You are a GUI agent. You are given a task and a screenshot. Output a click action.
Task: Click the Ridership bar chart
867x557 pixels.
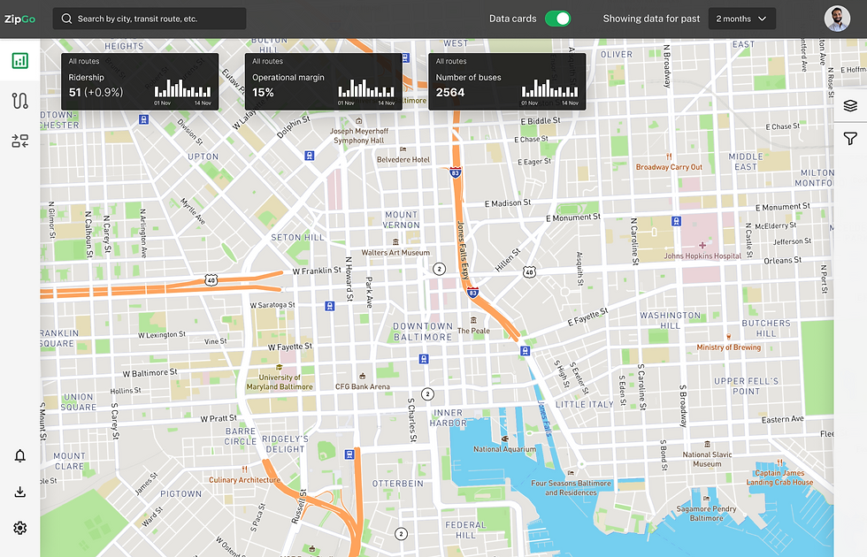pyautogui.click(x=182, y=88)
